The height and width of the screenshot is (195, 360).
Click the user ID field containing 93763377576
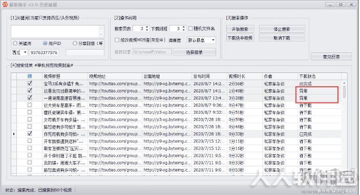click(x=44, y=53)
